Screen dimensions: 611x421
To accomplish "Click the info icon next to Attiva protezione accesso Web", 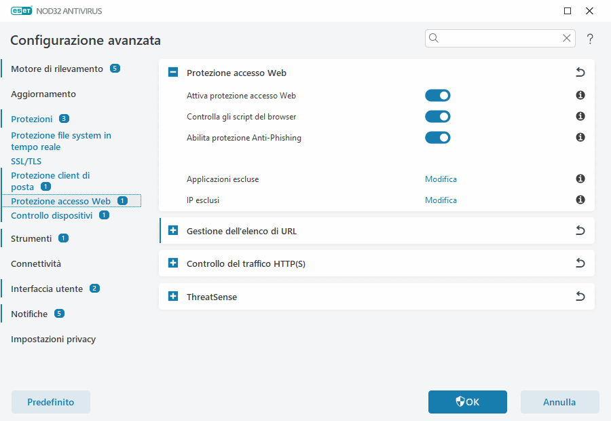I will [x=580, y=96].
